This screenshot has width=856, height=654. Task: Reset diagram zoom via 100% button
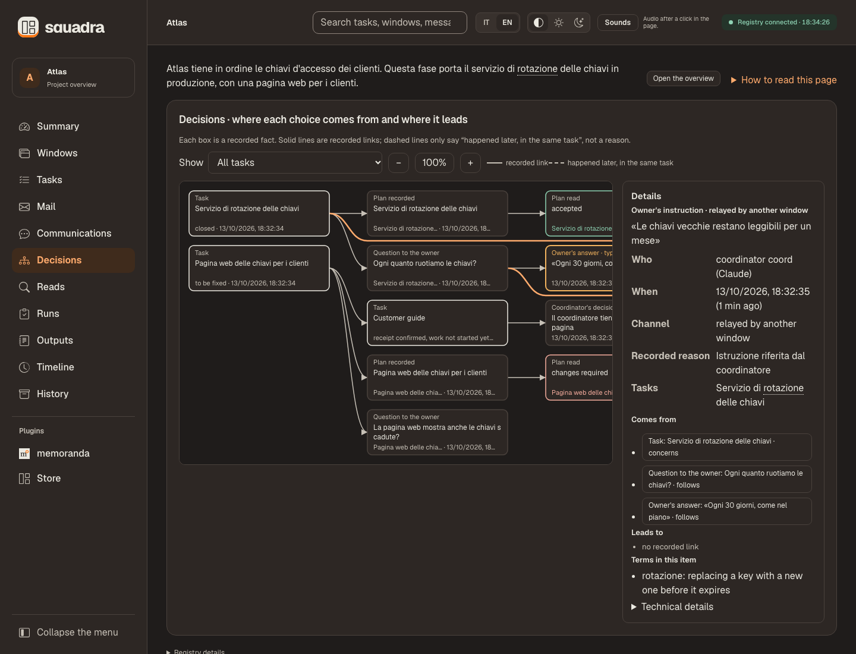pos(435,163)
